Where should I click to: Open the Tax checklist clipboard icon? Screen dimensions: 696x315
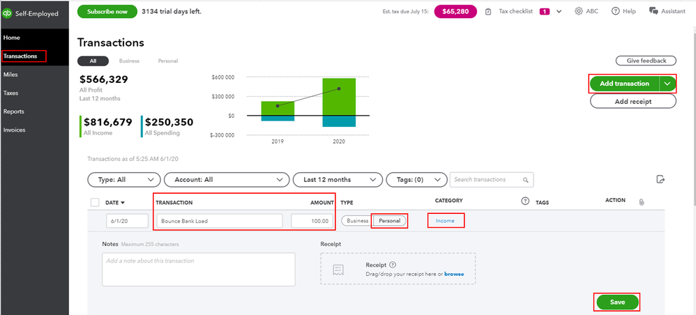507,12
